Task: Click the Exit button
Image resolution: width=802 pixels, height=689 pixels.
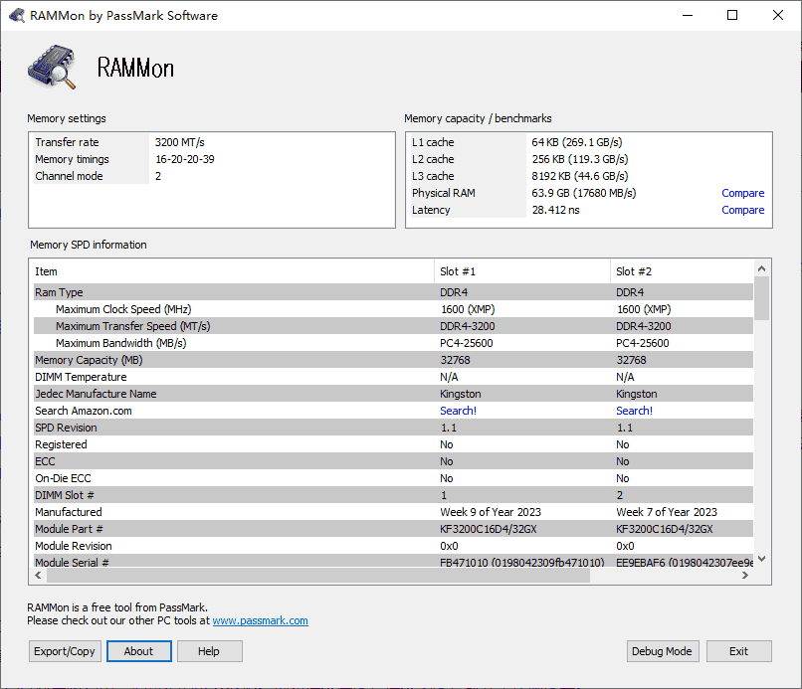Action: tap(738, 651)
